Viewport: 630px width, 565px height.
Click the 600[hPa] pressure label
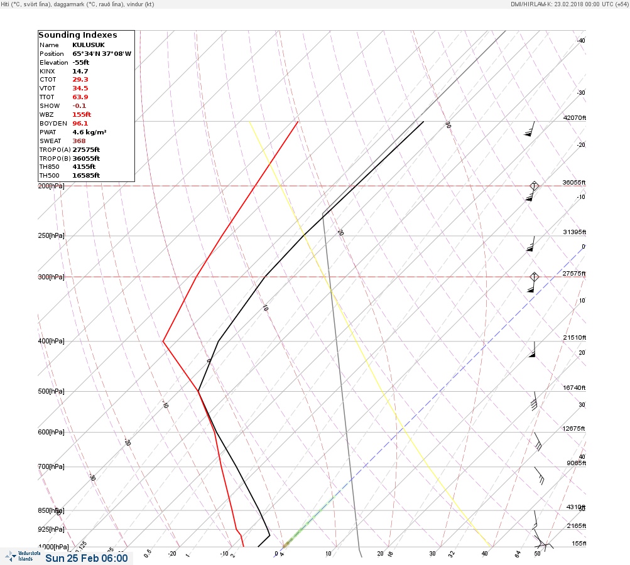[x=51, y=432]
